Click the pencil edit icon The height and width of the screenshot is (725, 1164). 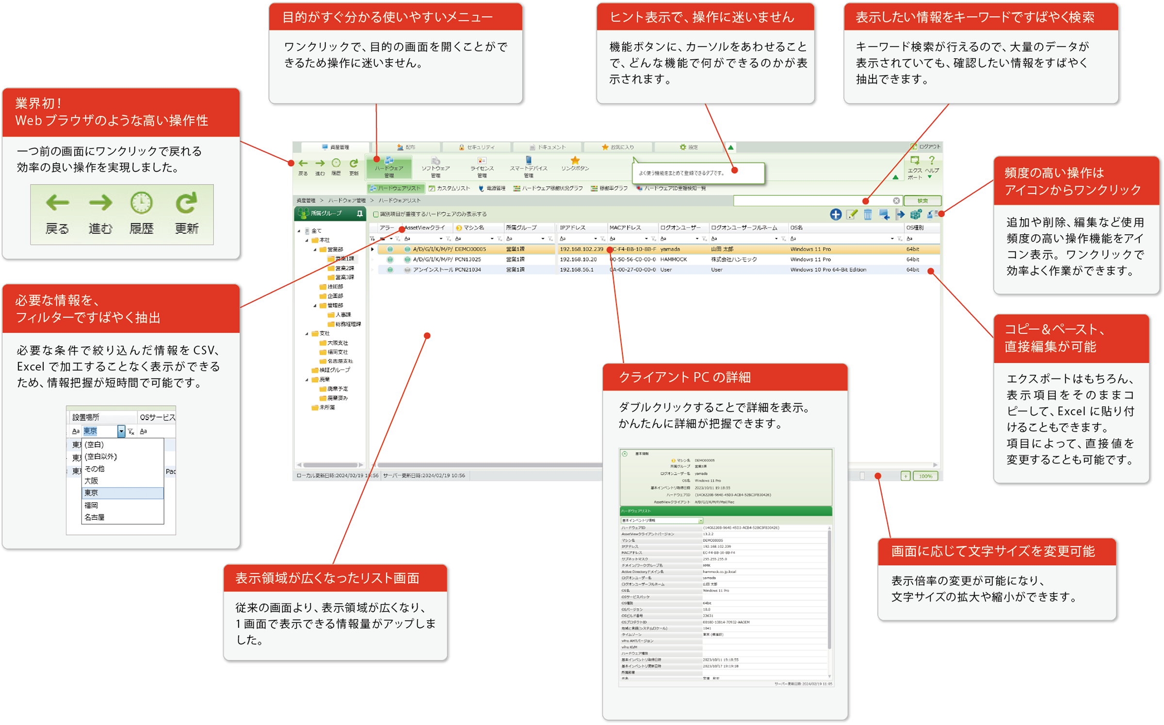852,214
